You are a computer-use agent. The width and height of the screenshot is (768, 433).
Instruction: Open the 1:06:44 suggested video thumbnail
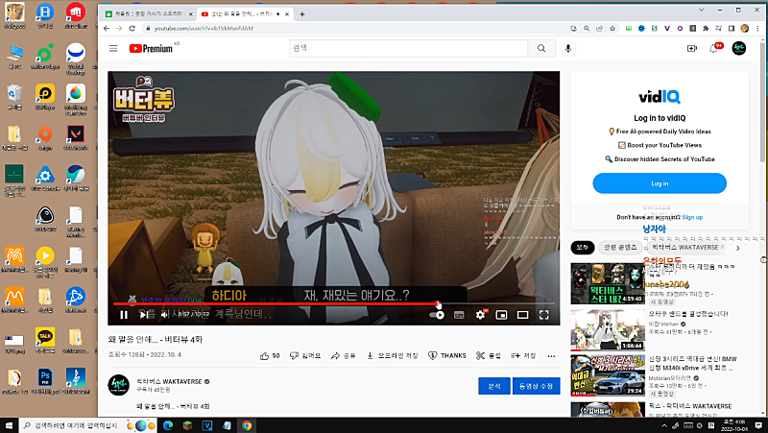pyautogui.click(x=608, y=329)
